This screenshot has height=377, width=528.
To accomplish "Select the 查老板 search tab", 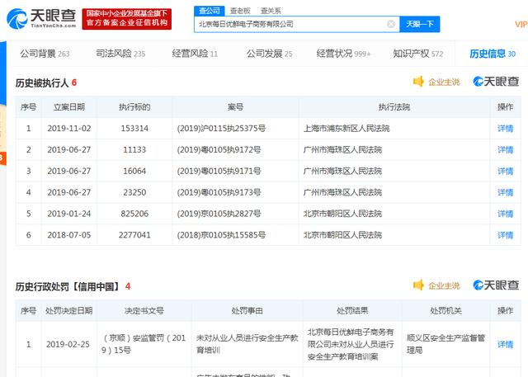I will [240, 11].
